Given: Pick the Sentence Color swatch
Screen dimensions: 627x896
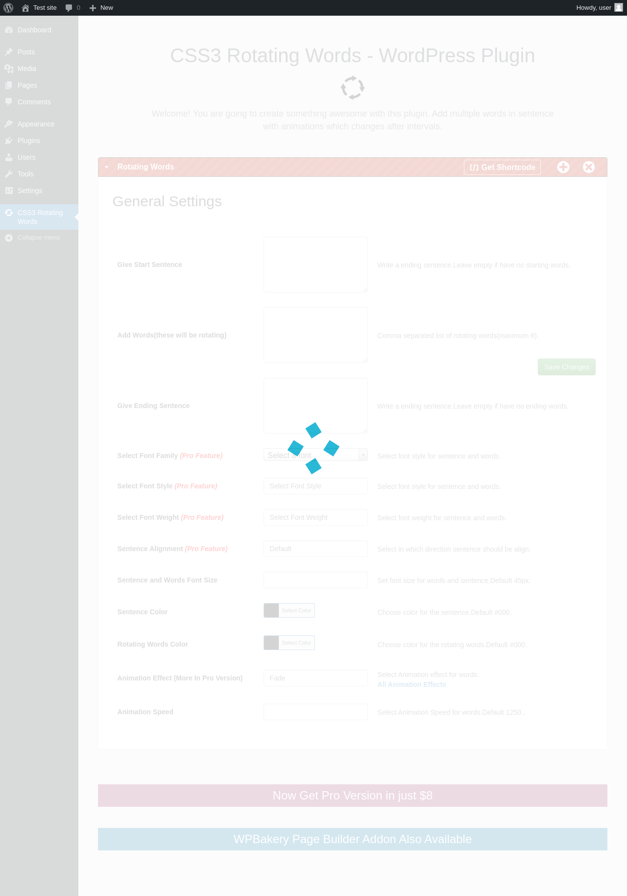Looking at the screenshot, I should [x=271, y=610].
